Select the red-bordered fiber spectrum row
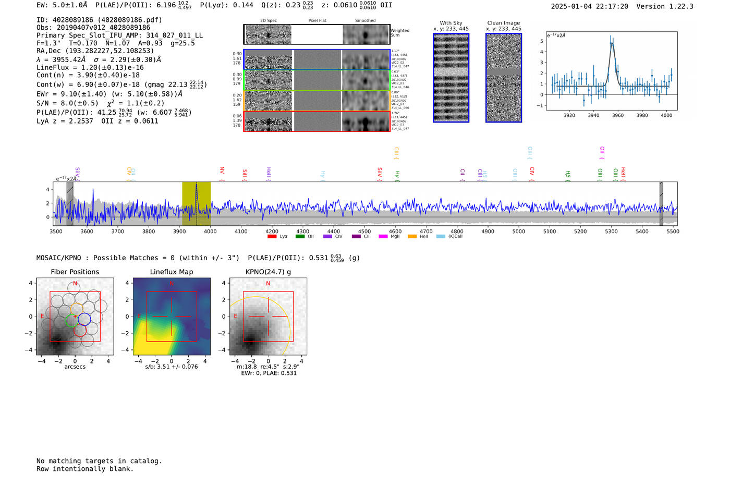This screenshot has height=497, width=730. click(317, 122)
